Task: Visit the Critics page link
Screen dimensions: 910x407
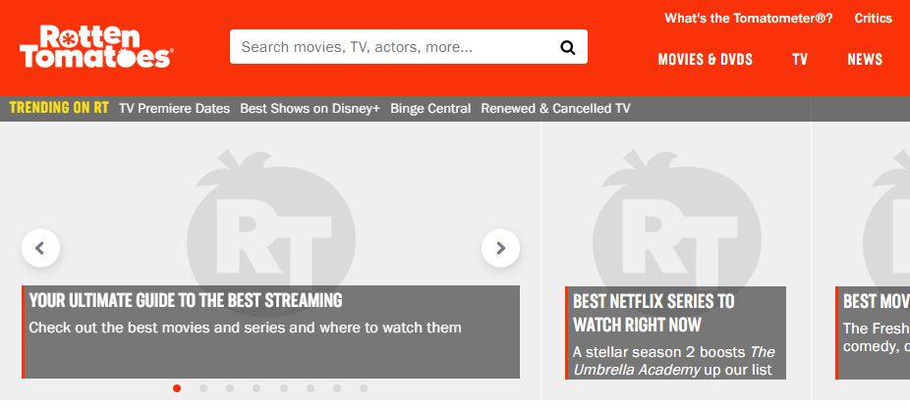Action: tap(873, 19)
